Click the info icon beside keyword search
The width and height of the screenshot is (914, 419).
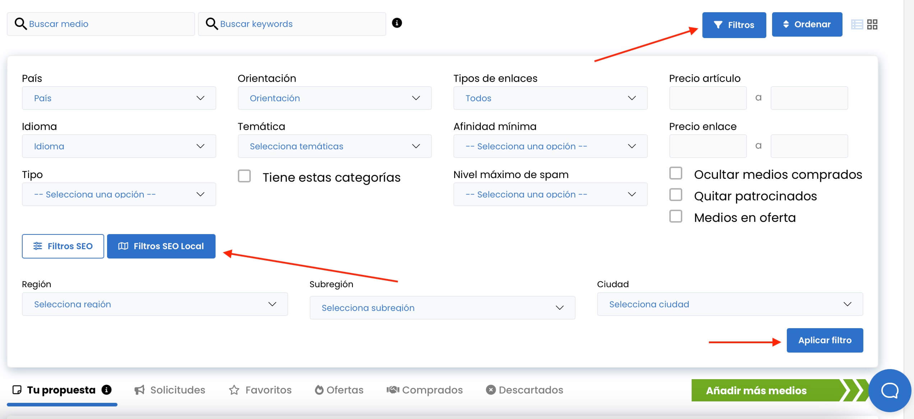[397, 23]
